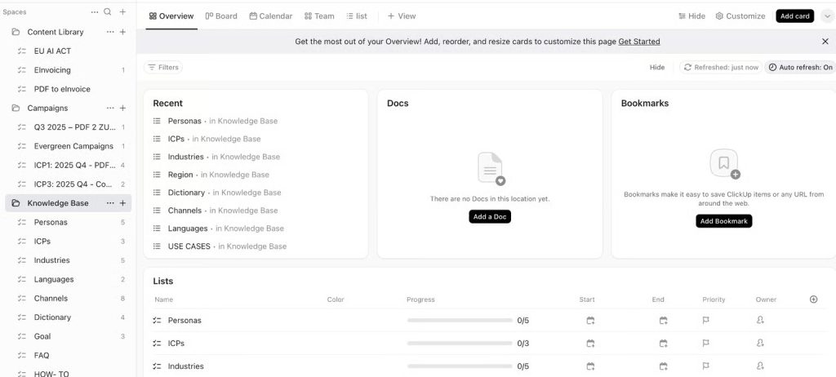Click the start date calendar icon for Personas

tap(590, 321)
